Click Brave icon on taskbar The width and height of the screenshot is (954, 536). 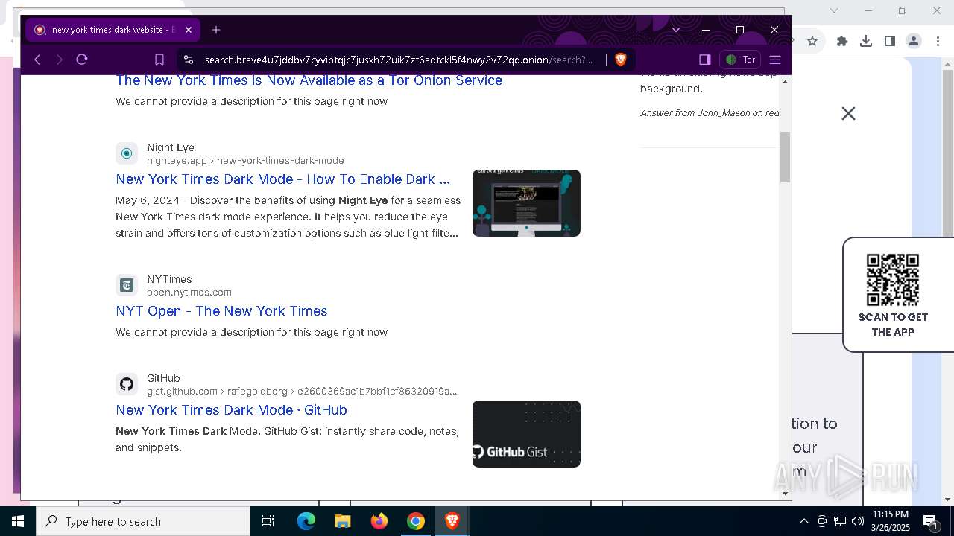[452, 521]
